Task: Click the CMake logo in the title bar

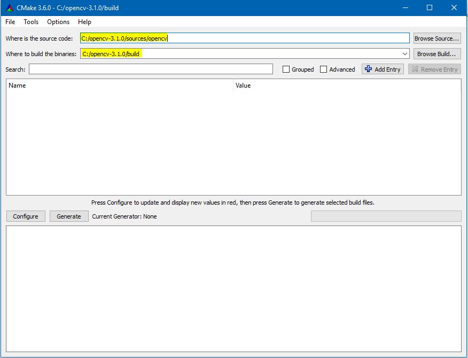Action: (x=7, y=7)
